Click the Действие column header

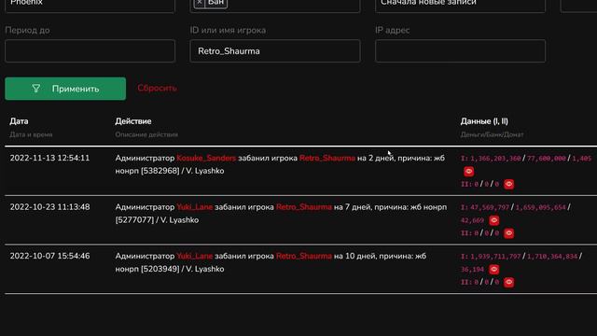(x=133, y=121)
